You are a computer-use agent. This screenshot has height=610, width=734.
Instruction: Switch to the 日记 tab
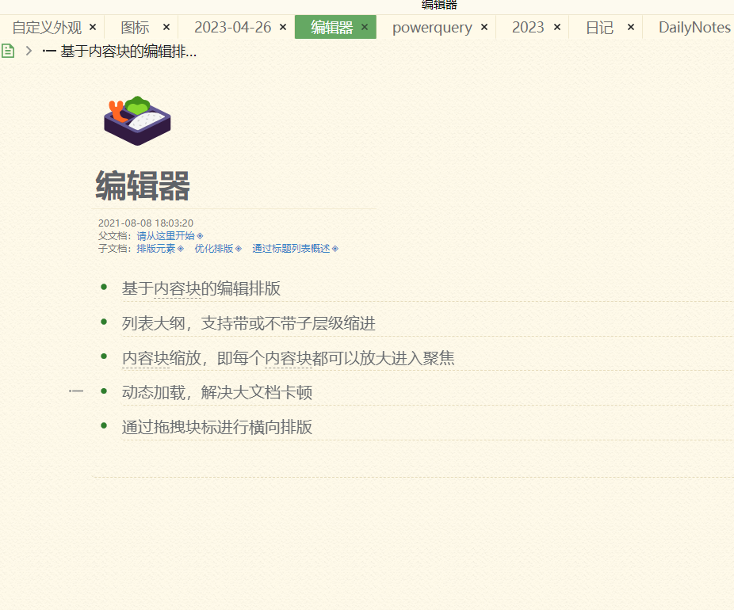click(599, 27)
